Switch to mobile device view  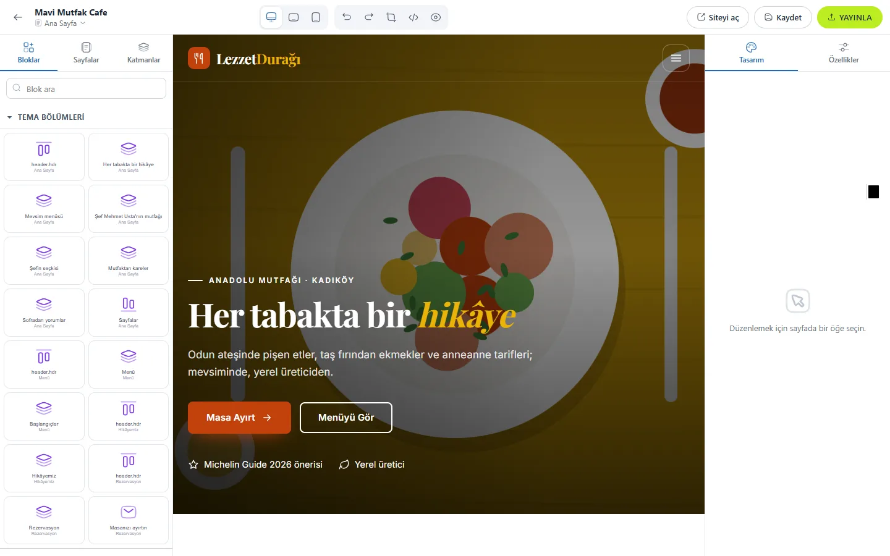[316, 17]
